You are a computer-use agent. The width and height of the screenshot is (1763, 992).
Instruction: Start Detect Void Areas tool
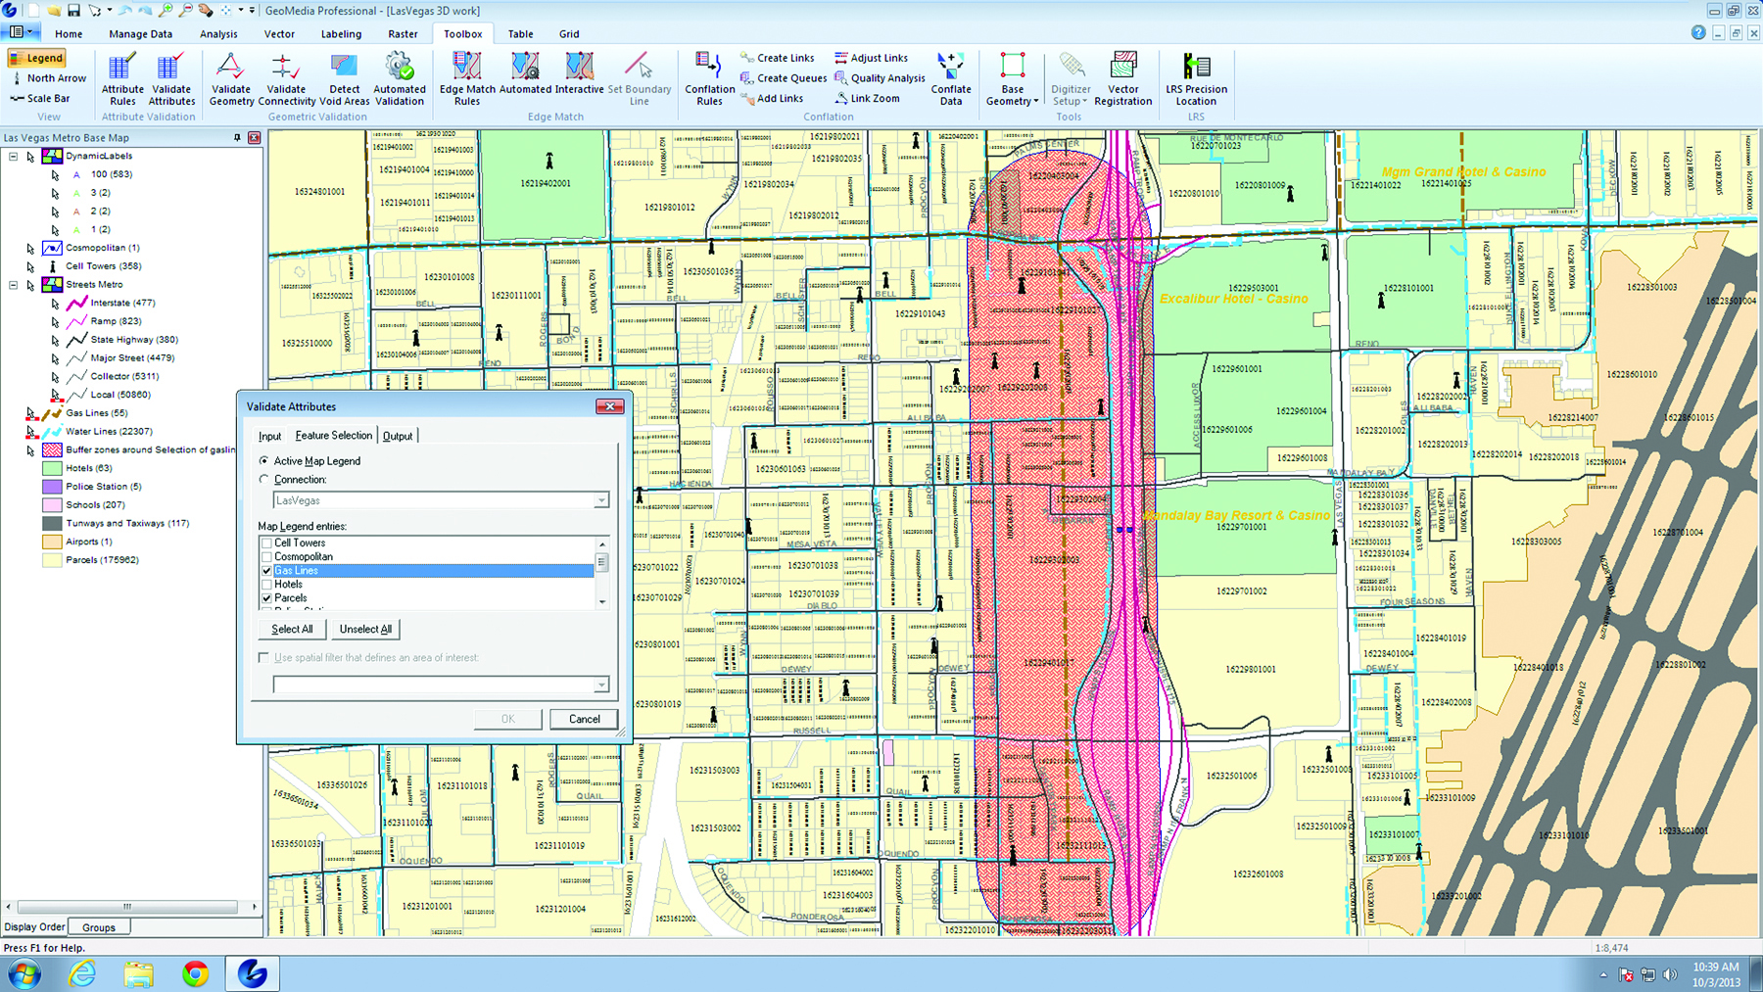coord(345,79)
